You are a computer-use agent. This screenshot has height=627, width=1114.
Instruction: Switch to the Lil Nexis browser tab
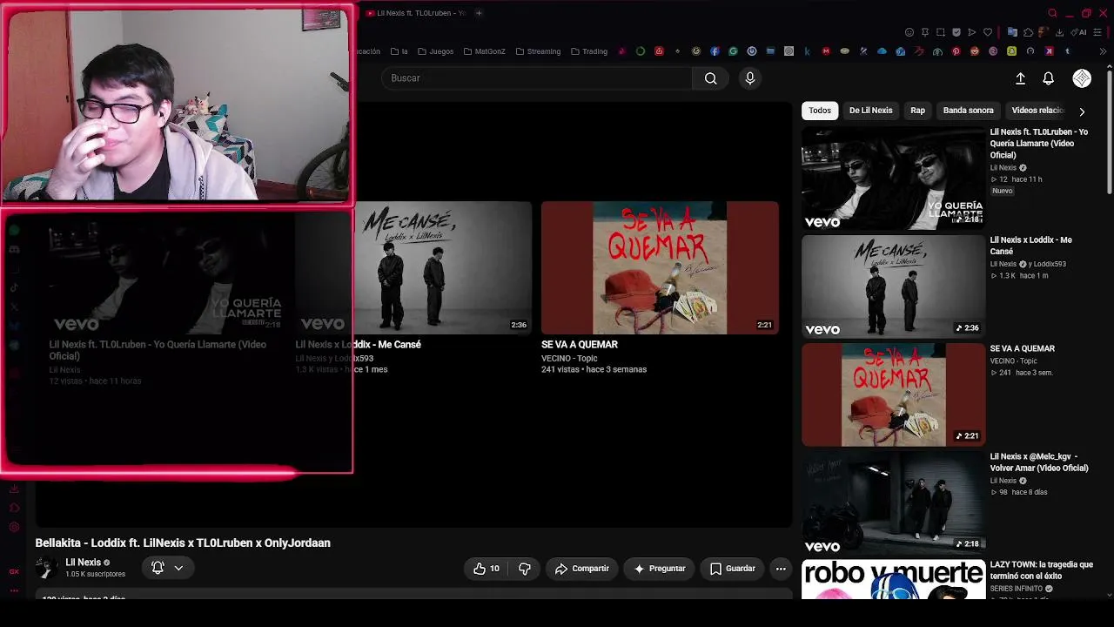point(416,13)
